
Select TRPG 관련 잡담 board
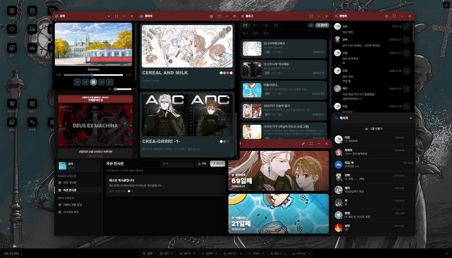pyautogui.click(x=79, y=205)
